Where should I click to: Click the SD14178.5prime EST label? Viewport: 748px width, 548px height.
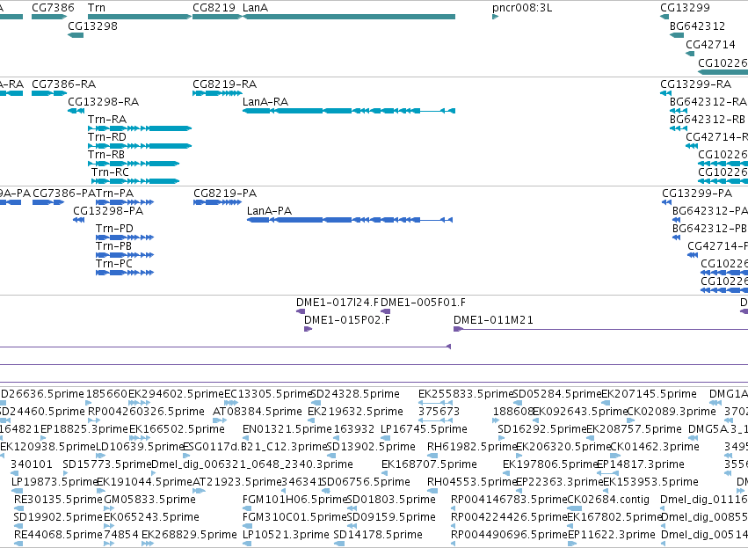coord(378,536)
